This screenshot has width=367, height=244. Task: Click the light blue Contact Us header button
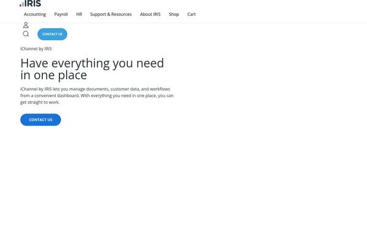[x=52, y=34]
